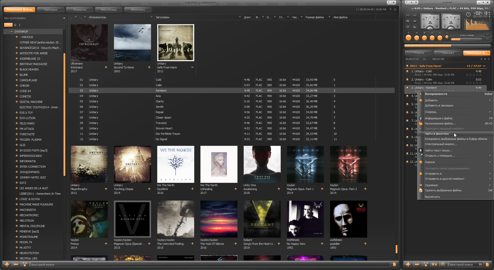
Task: Toggle the A-B repeat button
Action: coord(408,15)
